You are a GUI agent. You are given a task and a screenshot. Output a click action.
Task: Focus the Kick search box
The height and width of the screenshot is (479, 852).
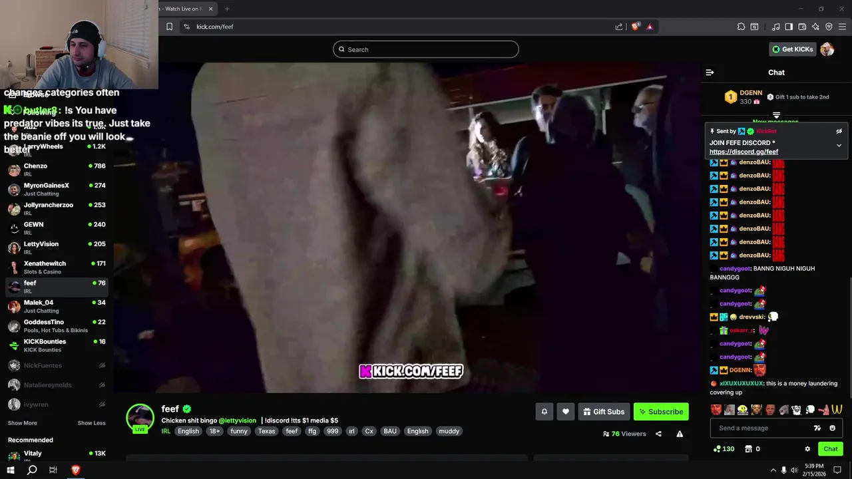(x=426, y=49)
